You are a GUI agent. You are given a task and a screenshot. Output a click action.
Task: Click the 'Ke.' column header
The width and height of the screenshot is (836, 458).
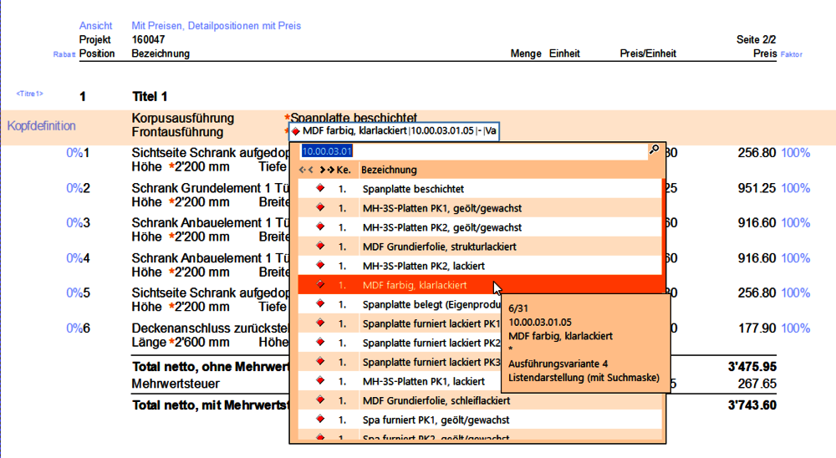(x=343, y=170)
